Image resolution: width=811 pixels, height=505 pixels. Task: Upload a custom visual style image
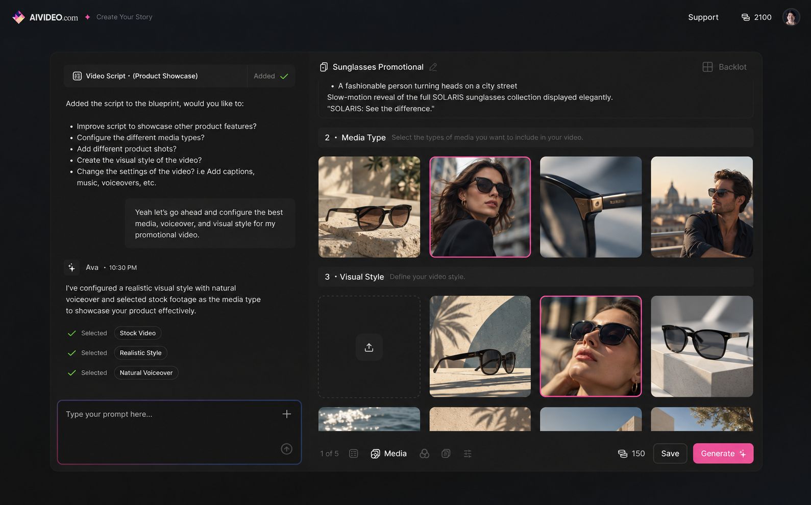click(x=369, y=347)
